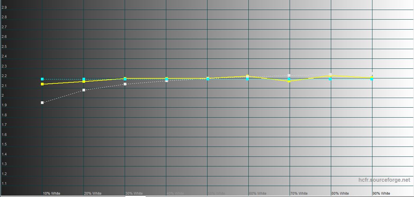Click the '20% White' axis label
Viewport: 414px width, 197px height.
coord(93,193)
